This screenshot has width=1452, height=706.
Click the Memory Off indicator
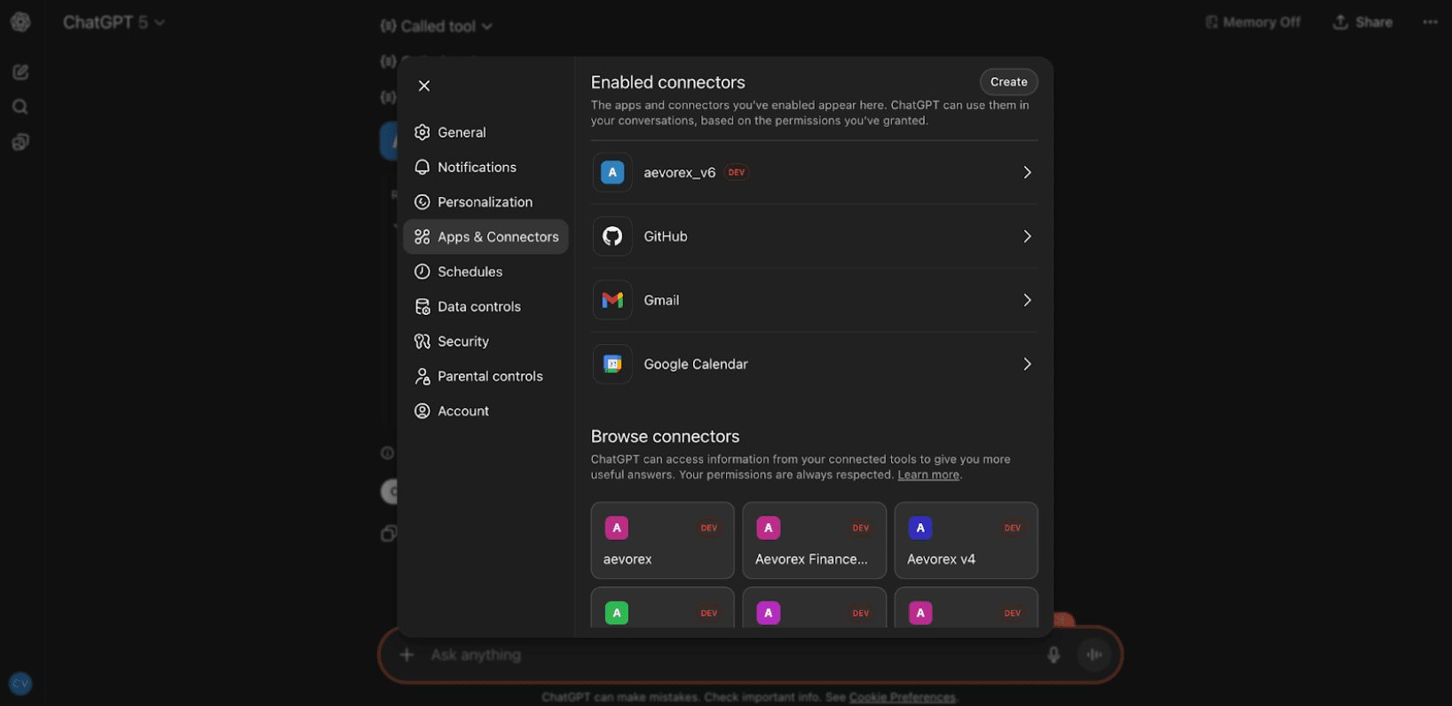tap(1252, 22)
